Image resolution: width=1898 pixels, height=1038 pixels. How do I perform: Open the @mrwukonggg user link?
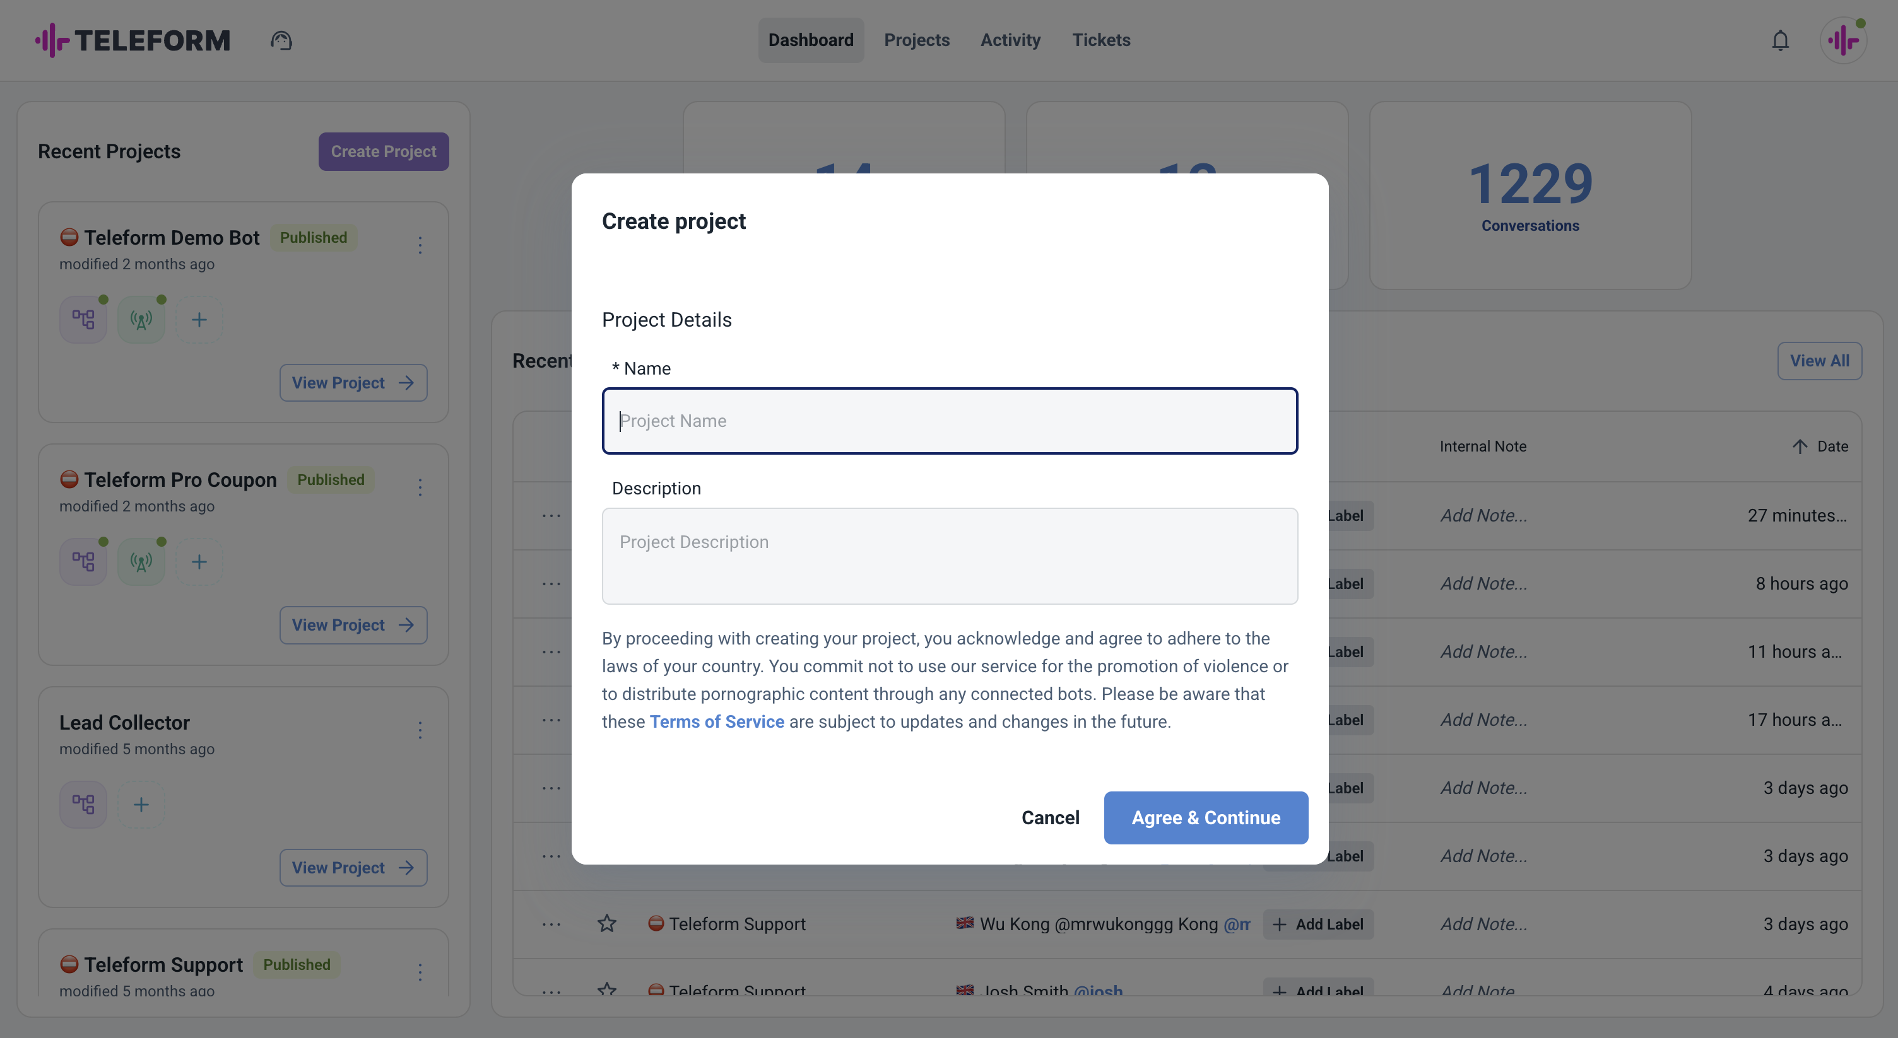tap(1236, 924)
